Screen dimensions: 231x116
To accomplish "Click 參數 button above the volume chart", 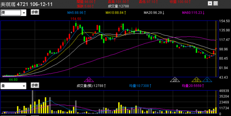I will (x=35, y=85).
